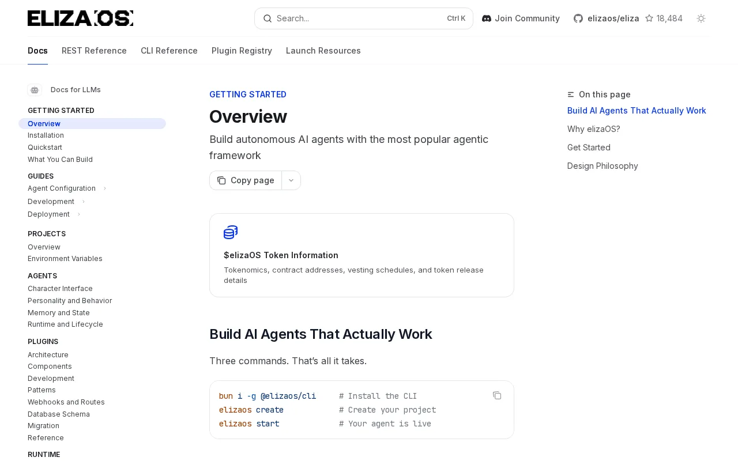The height and width of the screenshot is (461, 738).
Task: Click the Discord community icon
Action: click(487, 18)
